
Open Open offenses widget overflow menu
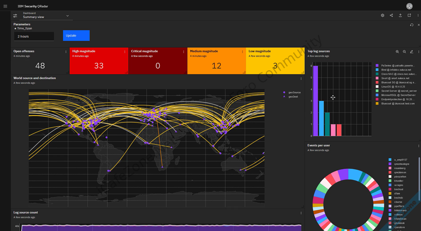tap(66, 52)
